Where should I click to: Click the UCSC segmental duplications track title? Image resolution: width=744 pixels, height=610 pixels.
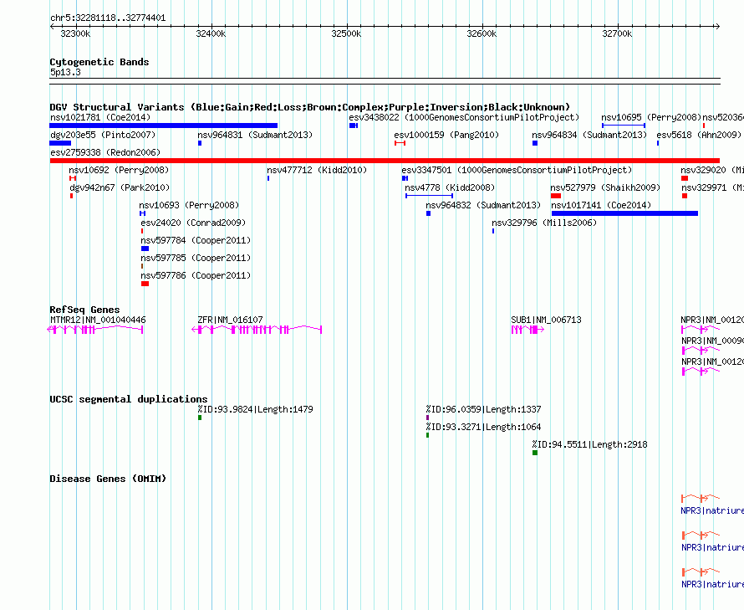[129, 399]
